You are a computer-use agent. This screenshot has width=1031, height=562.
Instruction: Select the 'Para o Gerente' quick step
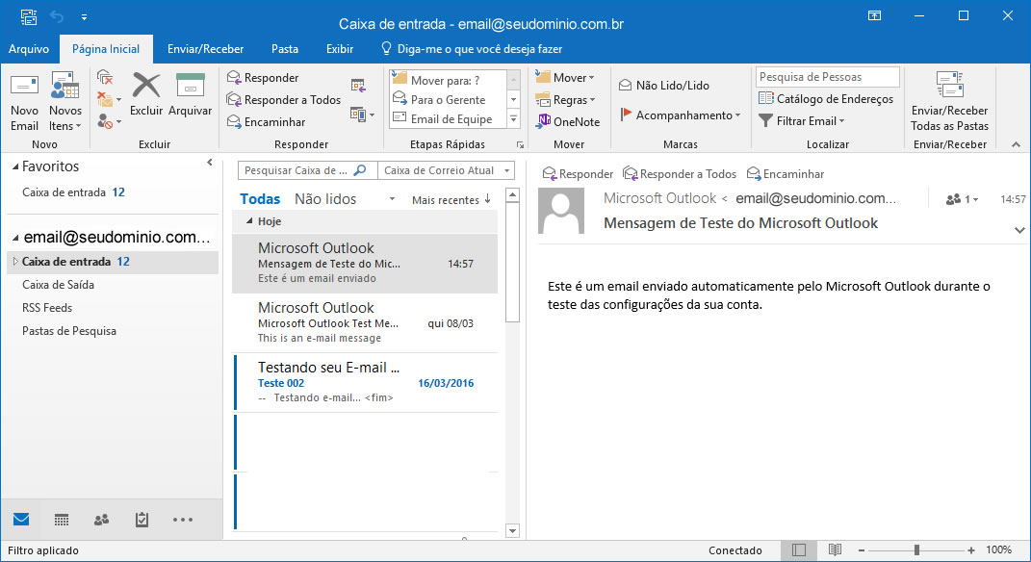coord(448,99)
